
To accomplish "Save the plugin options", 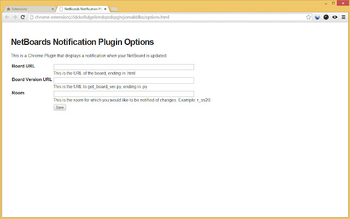I will [60, 107].
